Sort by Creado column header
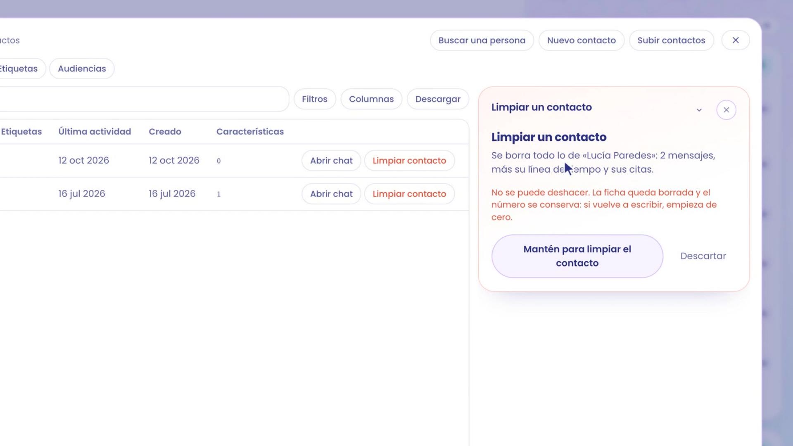 pos(165,131)
